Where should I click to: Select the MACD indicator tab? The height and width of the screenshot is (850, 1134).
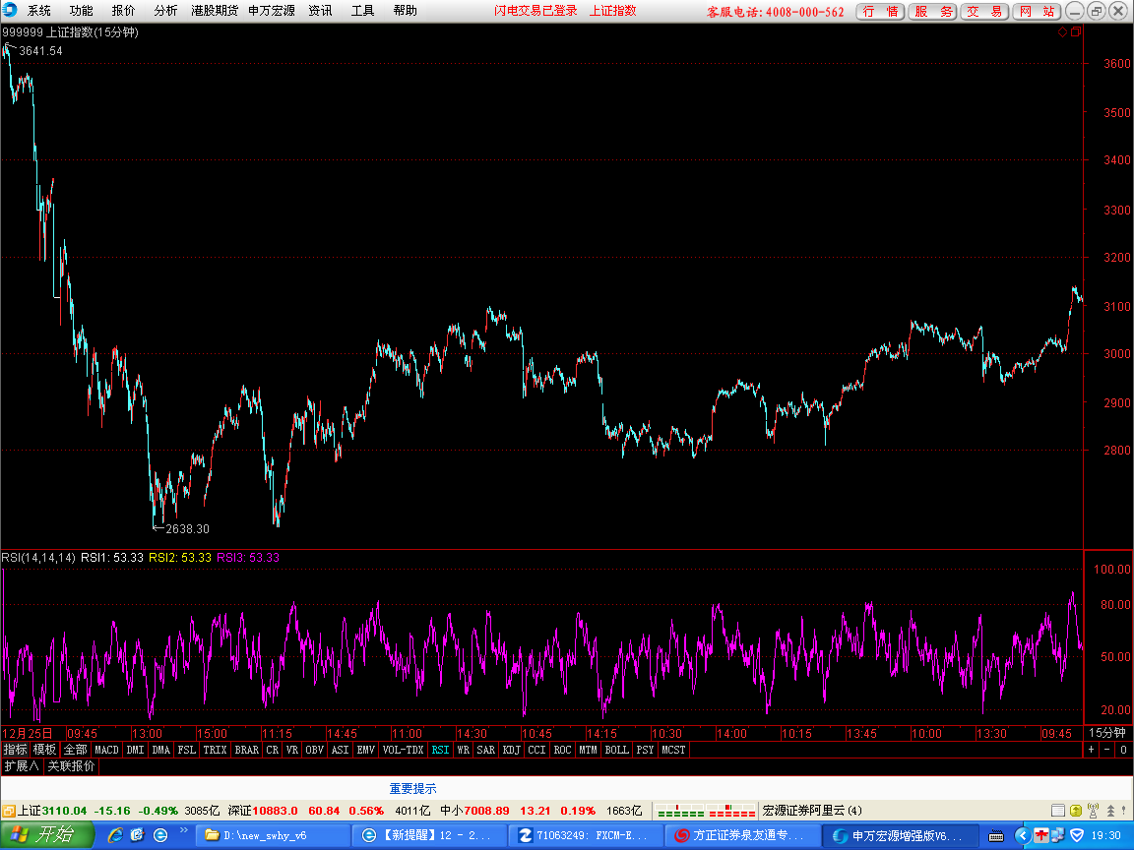[x=106, y=750]
